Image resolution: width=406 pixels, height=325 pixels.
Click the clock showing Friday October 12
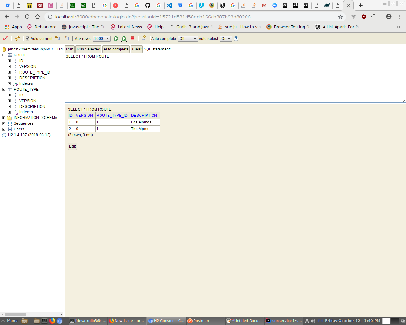(x=352, y=321)
